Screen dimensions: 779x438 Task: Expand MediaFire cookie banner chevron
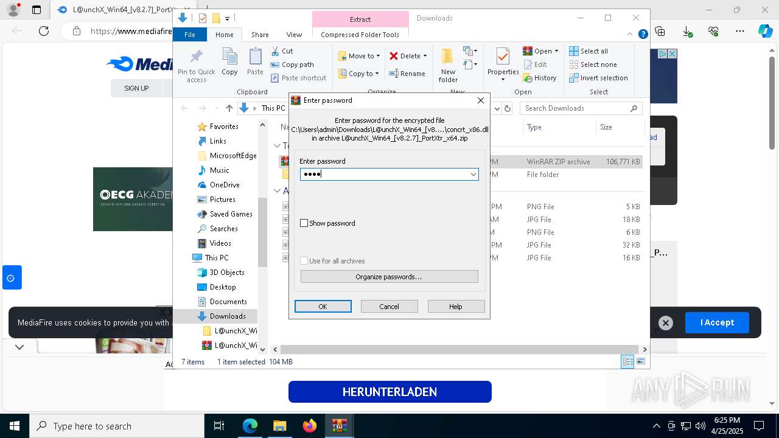(19, 347)
